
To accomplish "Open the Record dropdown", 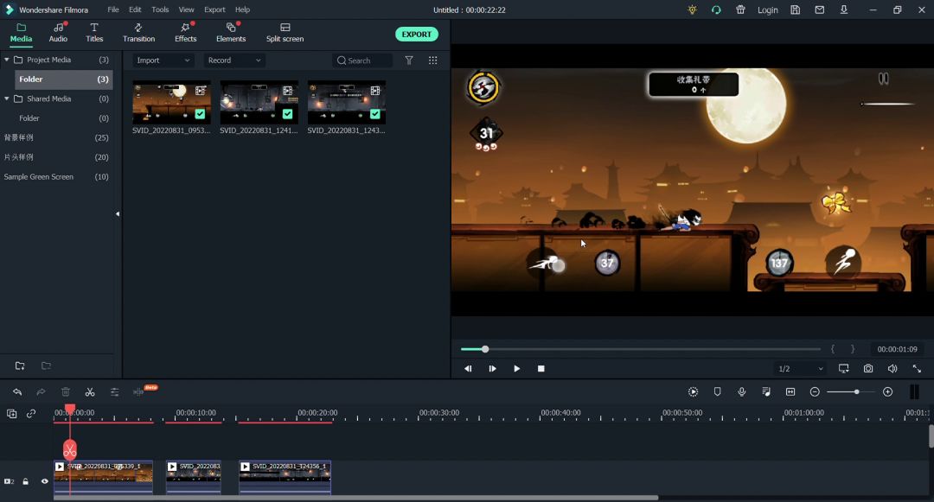I will tap(233, 60).
